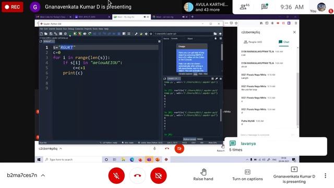
Task: Click the REC recording indicator
Action: (13, 7)
